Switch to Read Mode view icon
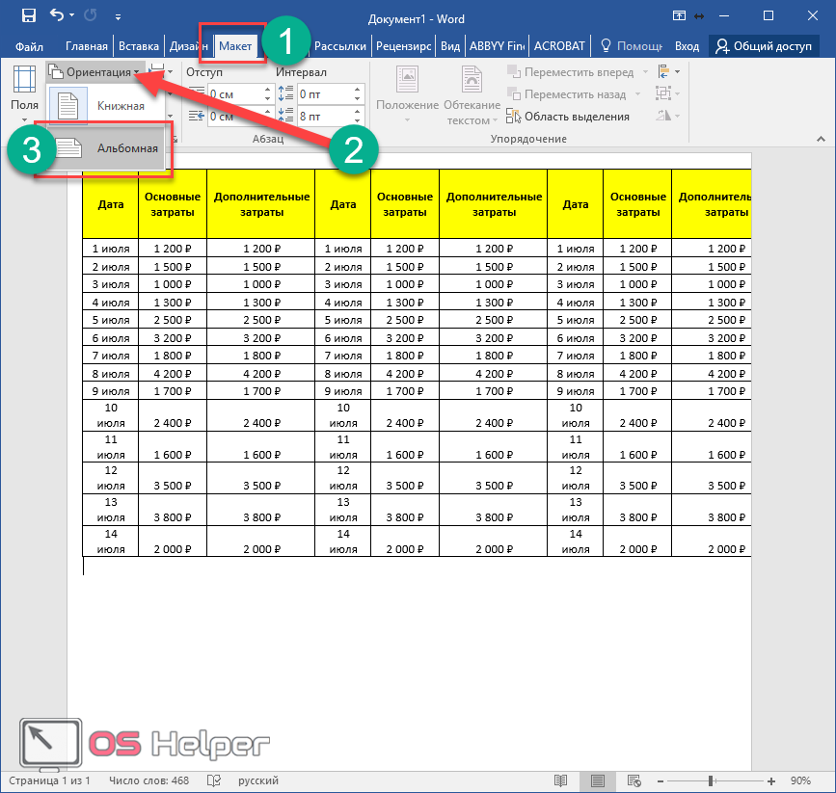This screenshot has height=793, width=836. pos(561,780)
